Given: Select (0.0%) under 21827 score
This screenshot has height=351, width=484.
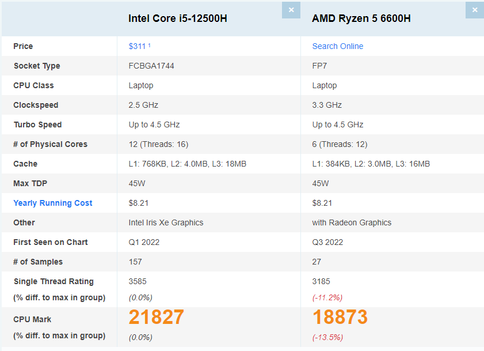Looking at the screenshot, I should pyautogui.click(x=140, y=337).
